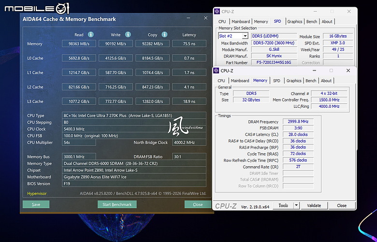Open Mainboard tab in front CPU-Z window

[x=240, y=81]
